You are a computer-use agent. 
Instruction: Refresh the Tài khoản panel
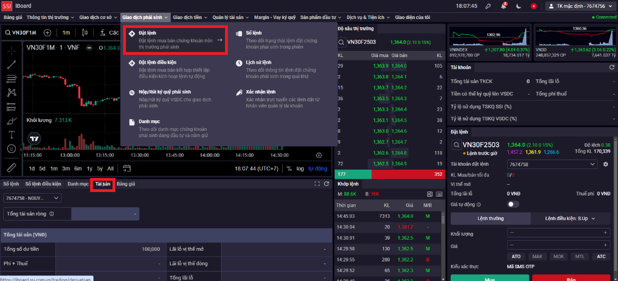pos(612,67)
